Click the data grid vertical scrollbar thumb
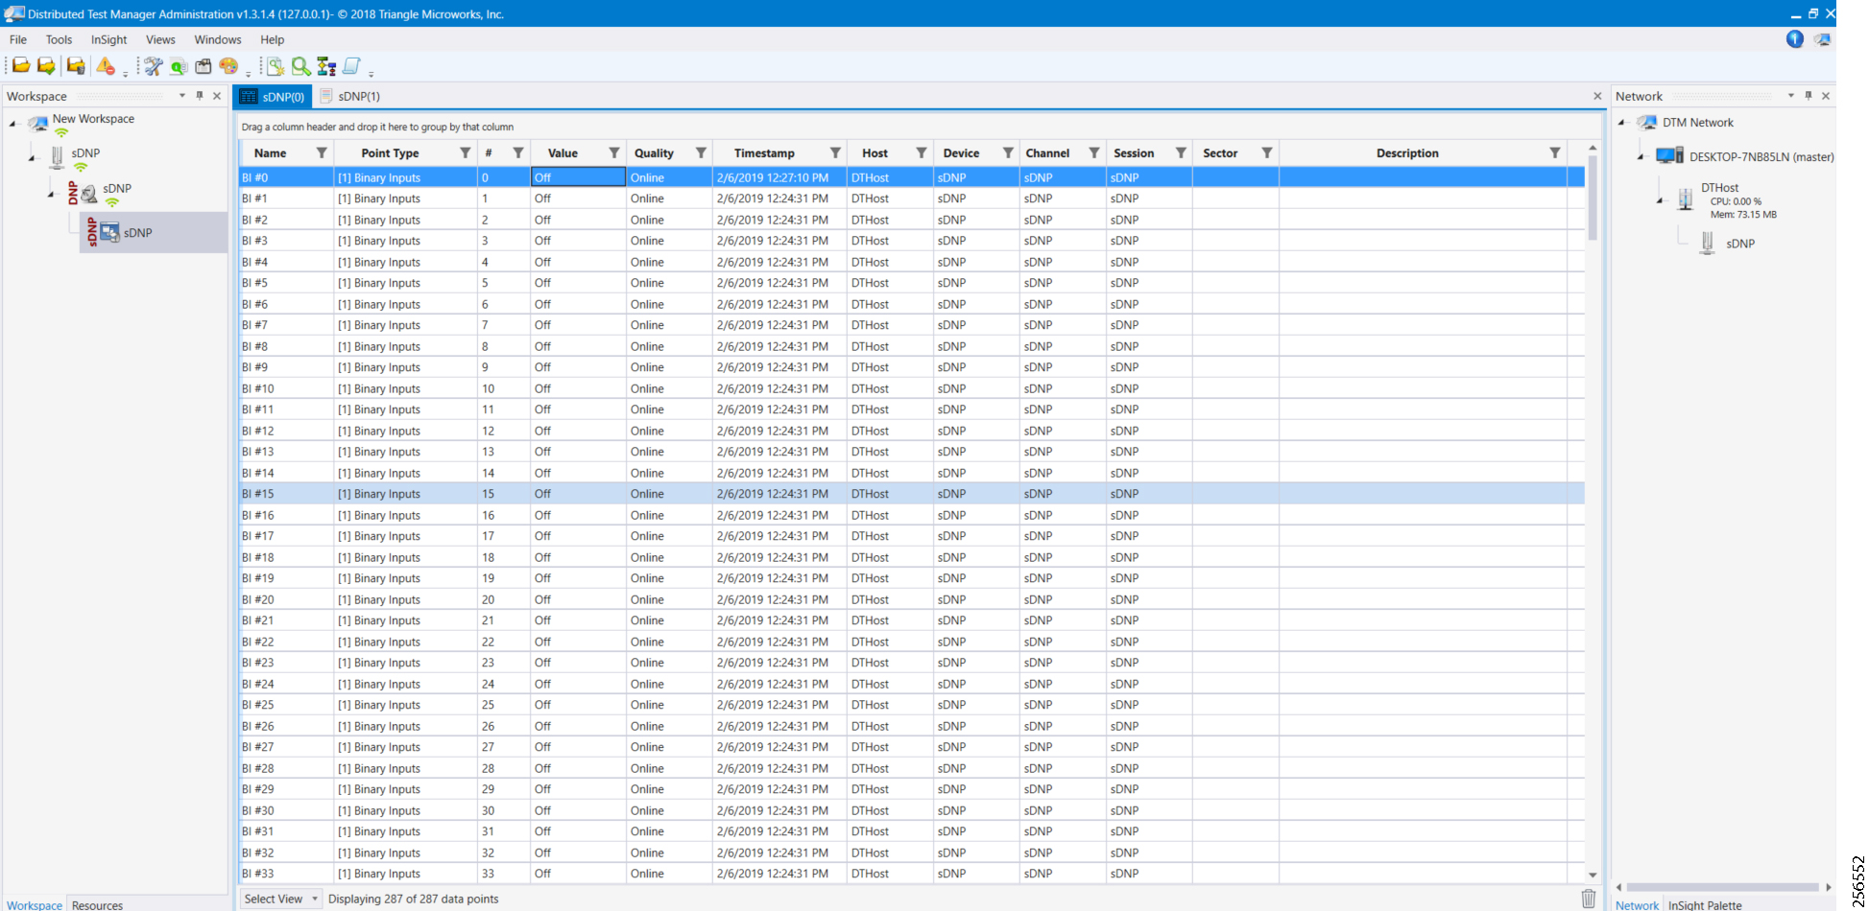The width and height of the screenshot is (1869, 911). point(1593,198)
